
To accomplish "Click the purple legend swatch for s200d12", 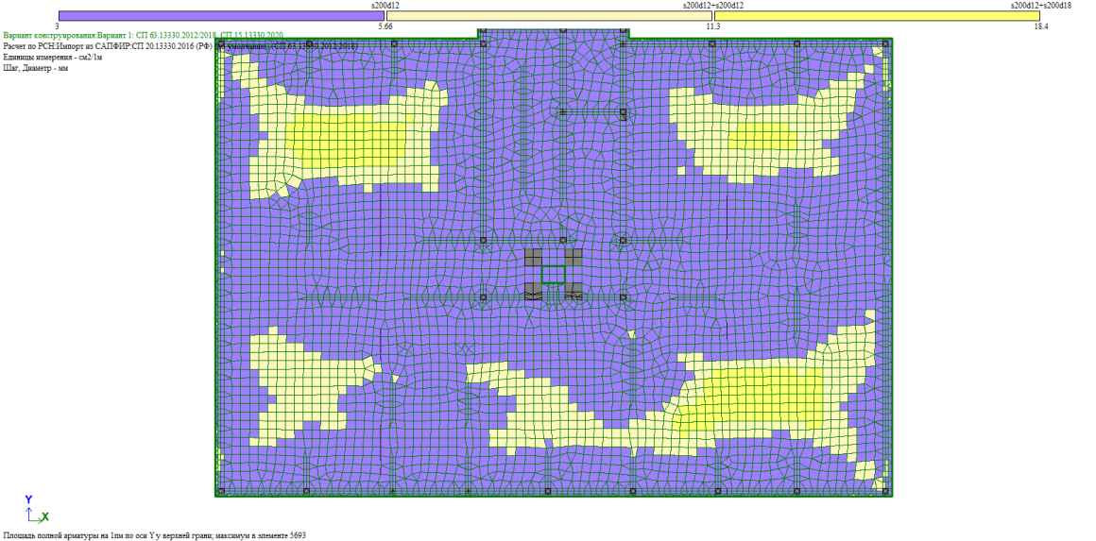I will (221, 15).
